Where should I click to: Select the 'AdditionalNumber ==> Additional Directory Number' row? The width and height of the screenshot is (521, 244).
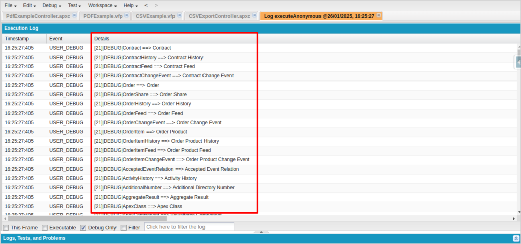tap(259, 188)
